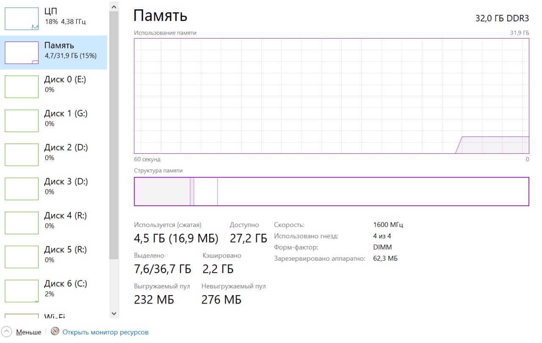Click the Структура памяти composition bar
This screenshot has height=343, width=542.
tap(331, 191)
